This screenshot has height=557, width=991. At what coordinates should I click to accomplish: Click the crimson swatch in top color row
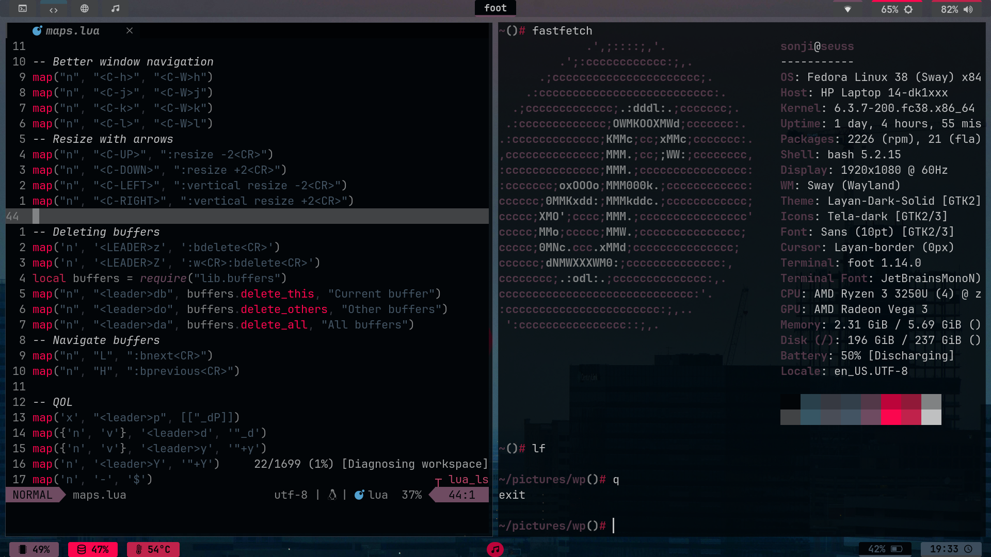point(891,402)
